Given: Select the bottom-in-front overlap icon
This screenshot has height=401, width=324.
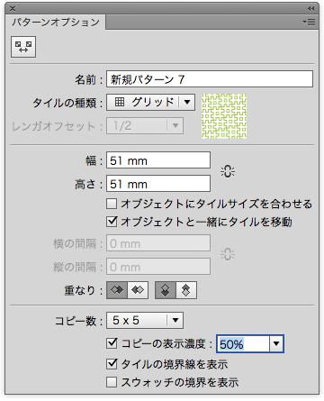Looking at the screenshot, I should (186, 290).
